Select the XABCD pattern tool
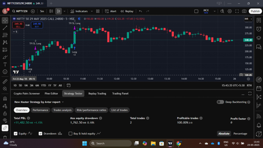Viewport: 263px width, 148px height. pos(5,42)
